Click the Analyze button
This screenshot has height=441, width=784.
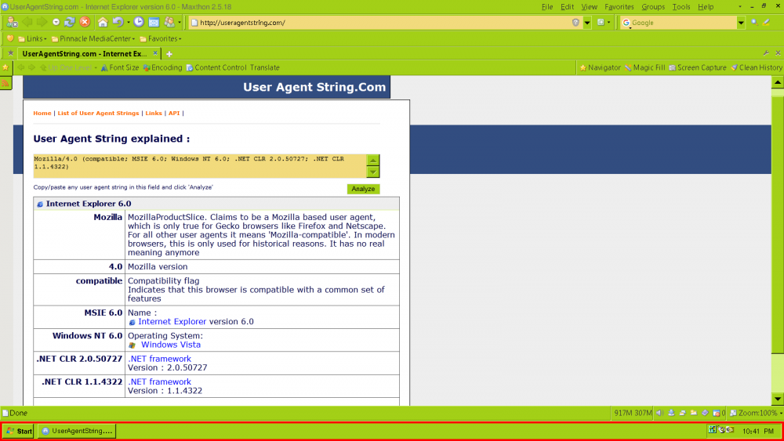[x=363, y=189]
